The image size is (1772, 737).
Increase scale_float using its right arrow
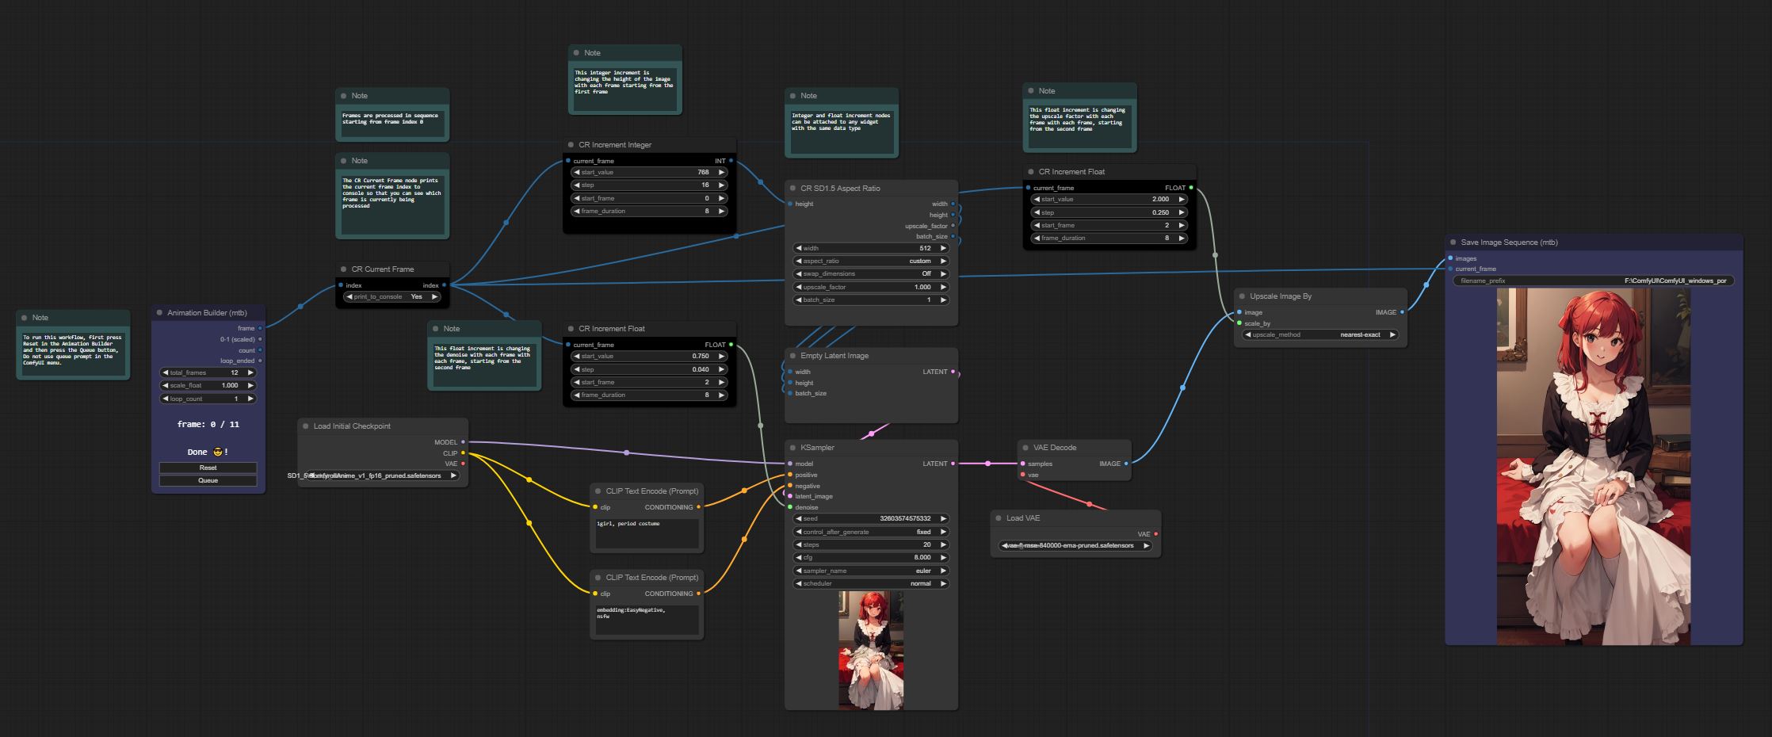click(x=250, y=385)
